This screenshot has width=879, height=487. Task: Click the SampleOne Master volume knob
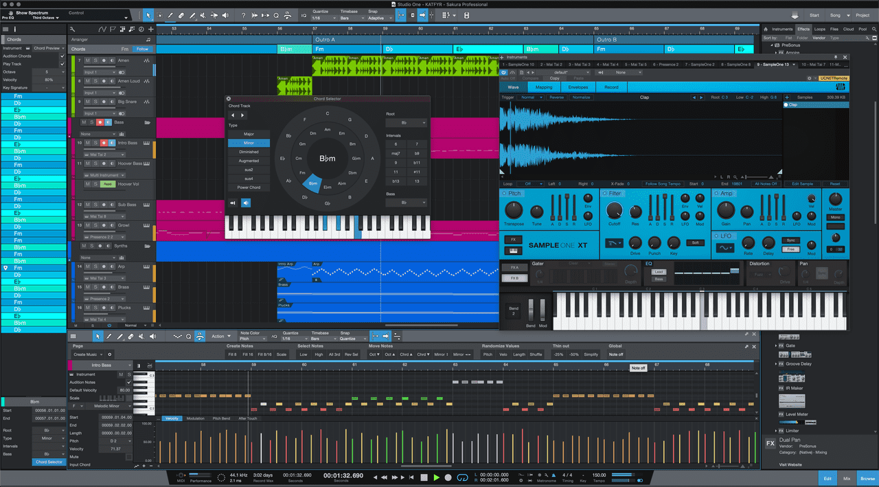click(835, 199)
